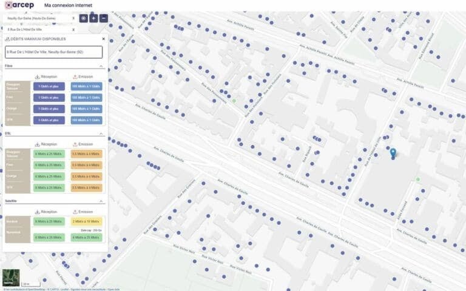Collapse the Fibre section
The height and width of the screenshot is (291, 466).
101,66
